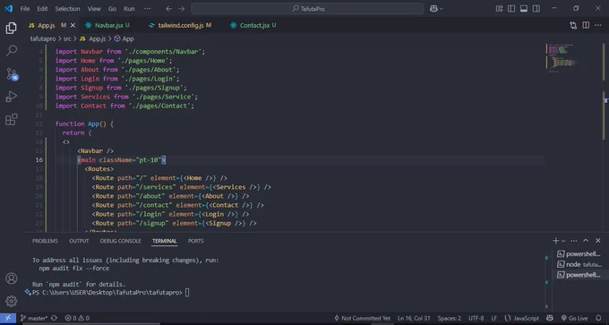The image size is (609, 325).
Task: Open changes compare icon in editor toolbar
Action: (x=573, y=25)
